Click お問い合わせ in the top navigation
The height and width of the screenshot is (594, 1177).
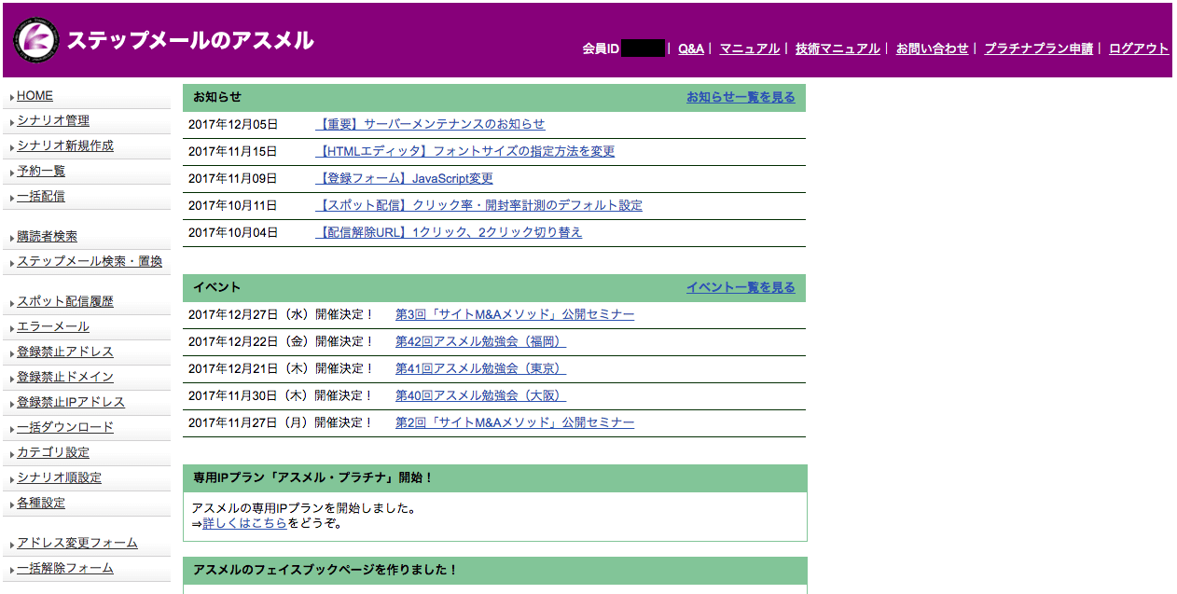(932, 48)
